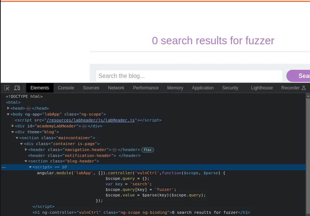Collapse the selected script node
310x216 pixels.
30,167
